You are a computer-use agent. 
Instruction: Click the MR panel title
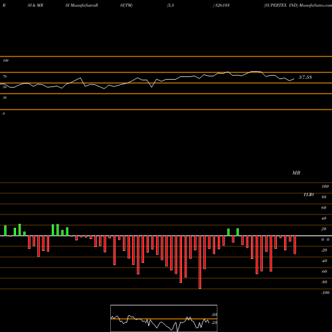coord(296,173)
